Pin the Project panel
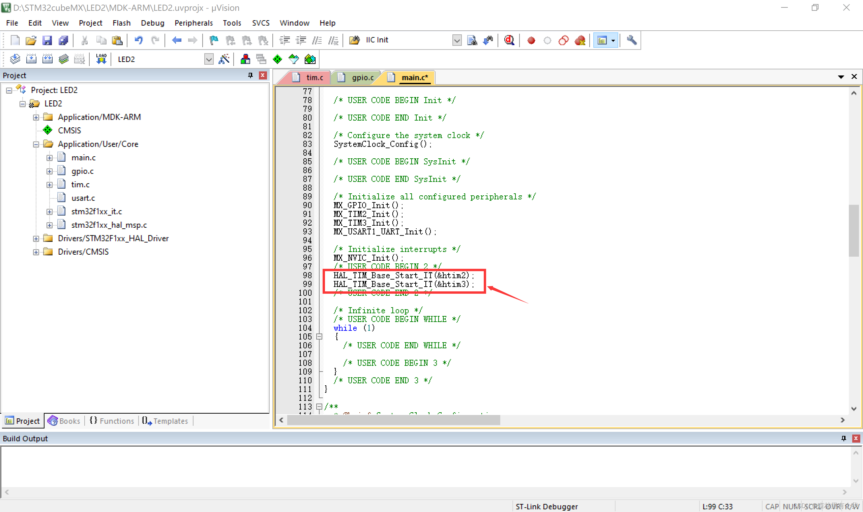Image resolution: width=863 pixels, height=512 pixels. (x=250, y=75)
